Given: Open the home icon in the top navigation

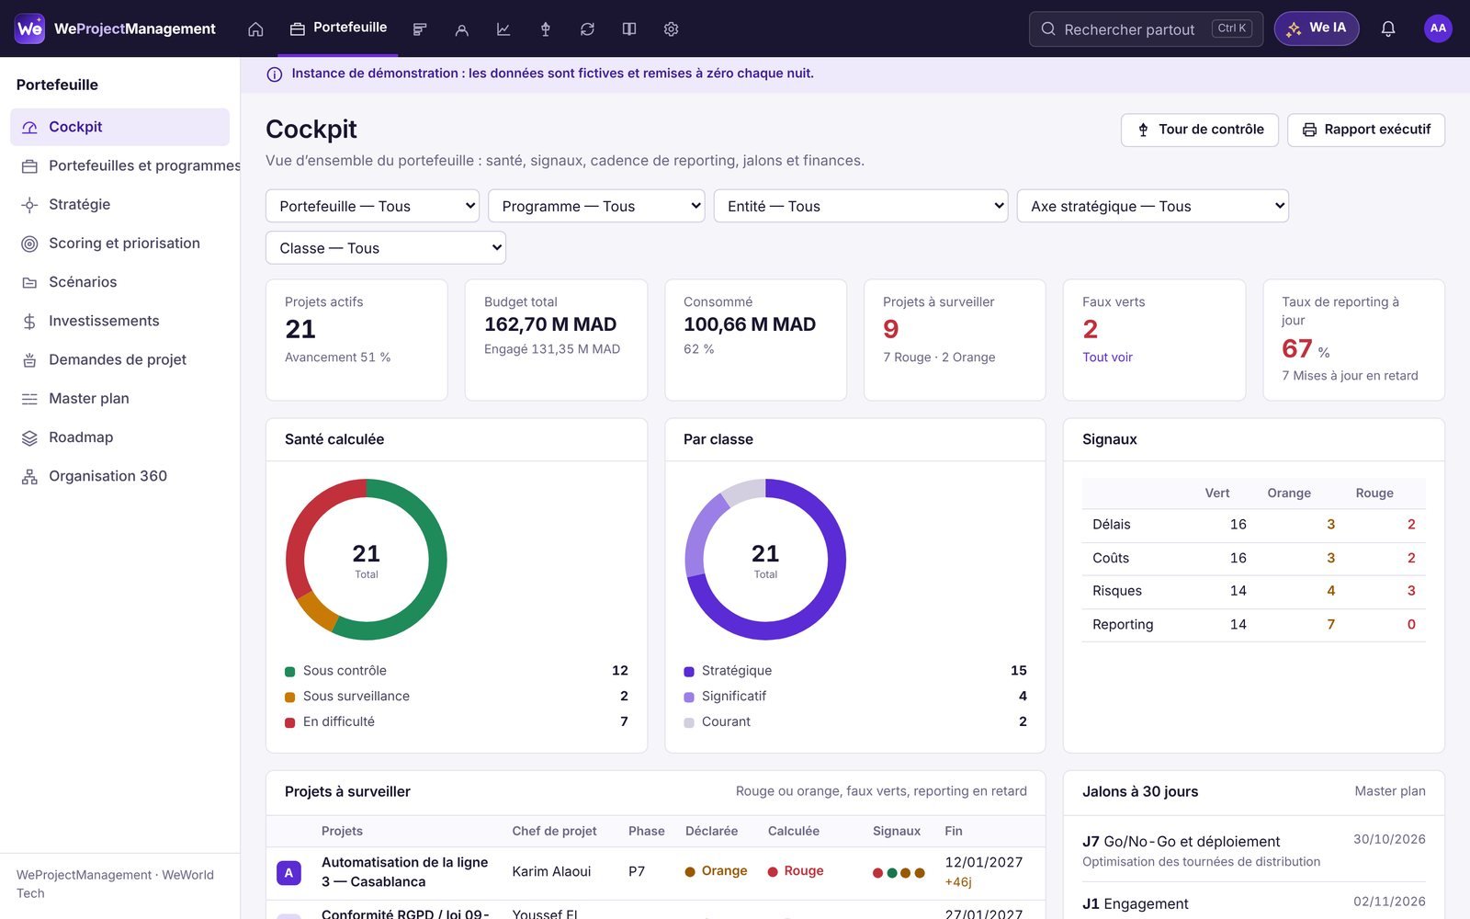Looking at the screenshot, I should tap(255, 29).
